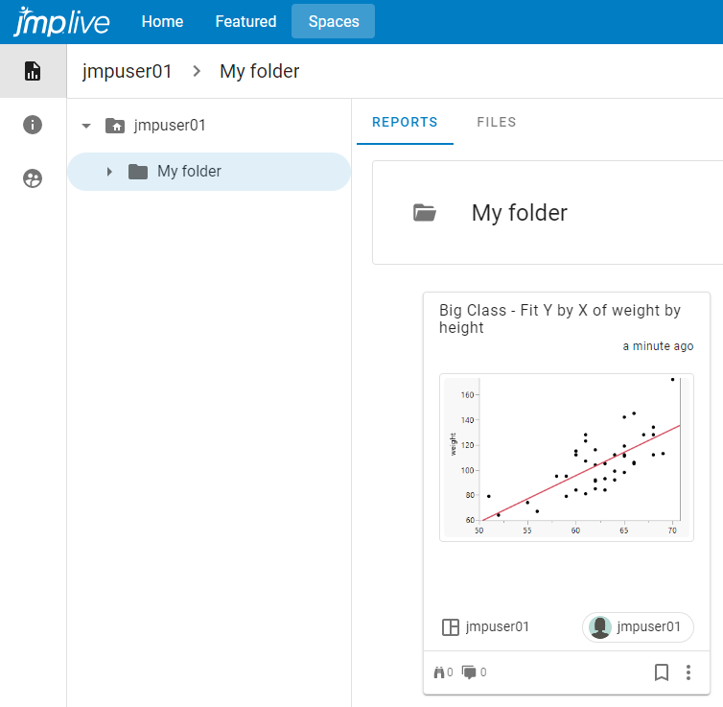This screenshot has width=723, height=707.
Task: Open the report's three-dot more menu
Action: (x=688, y=672)
